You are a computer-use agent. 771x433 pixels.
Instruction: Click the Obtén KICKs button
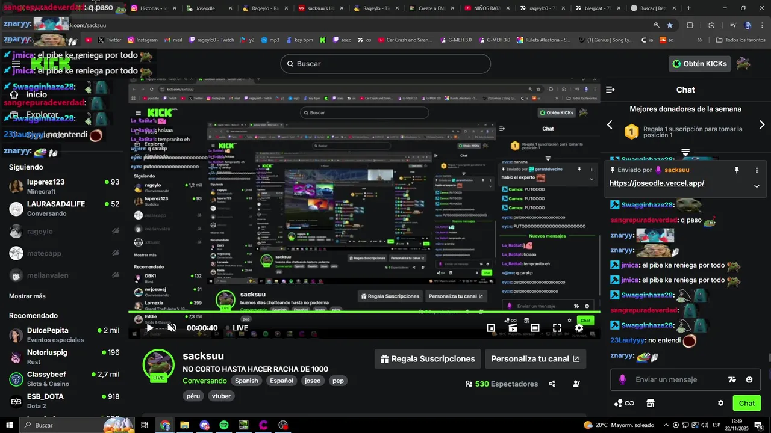click(699, 64)
